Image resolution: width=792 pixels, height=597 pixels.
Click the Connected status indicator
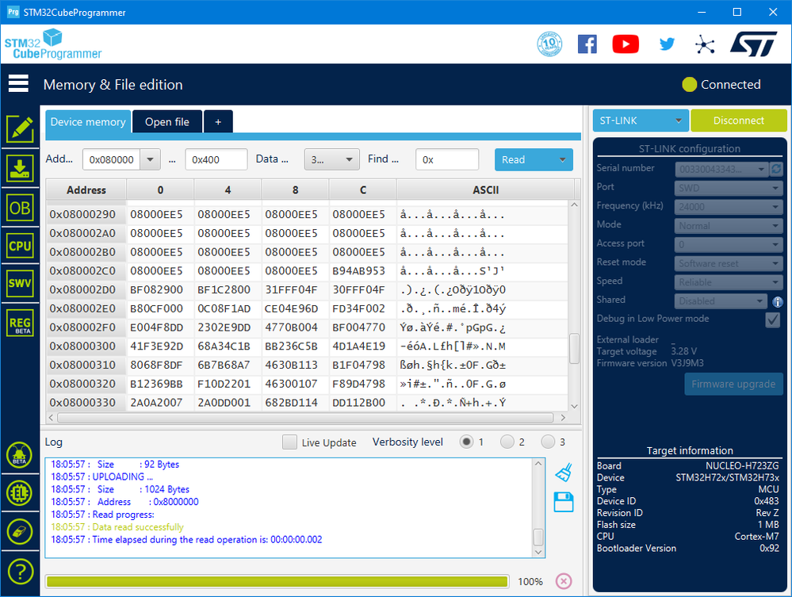[x=721, y=84]
